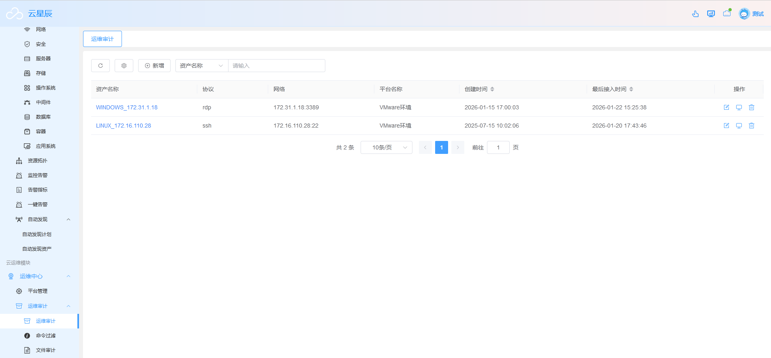Click the hand pointer icon in header

[x=695, y=14]
